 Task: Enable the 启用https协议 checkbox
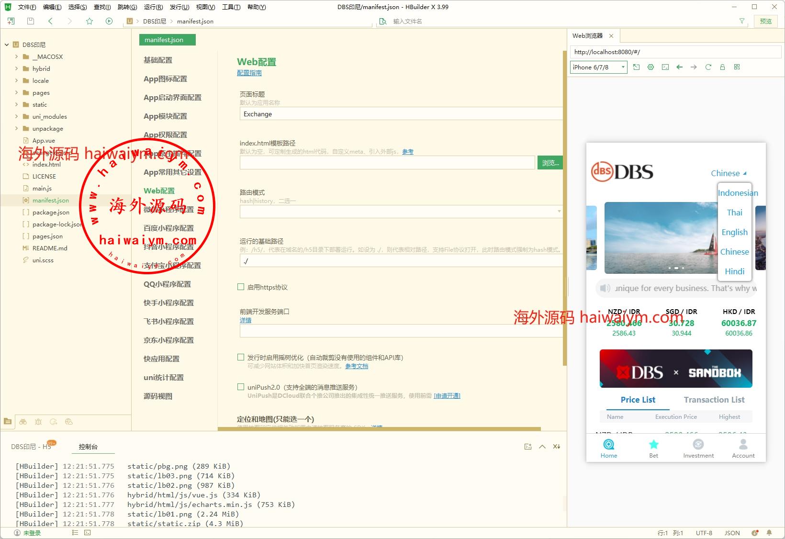(241, 287)
